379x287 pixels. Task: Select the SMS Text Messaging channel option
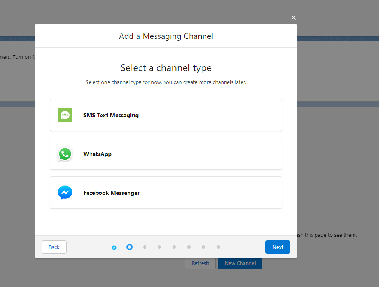point(166,115)
